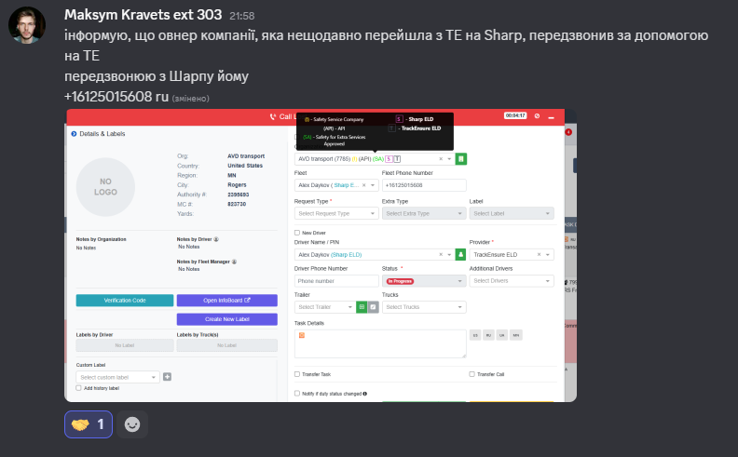The width and height of the screenshot is (738, 457).
Task: Clear the Organization field with X
Action: tap(441, 159)
